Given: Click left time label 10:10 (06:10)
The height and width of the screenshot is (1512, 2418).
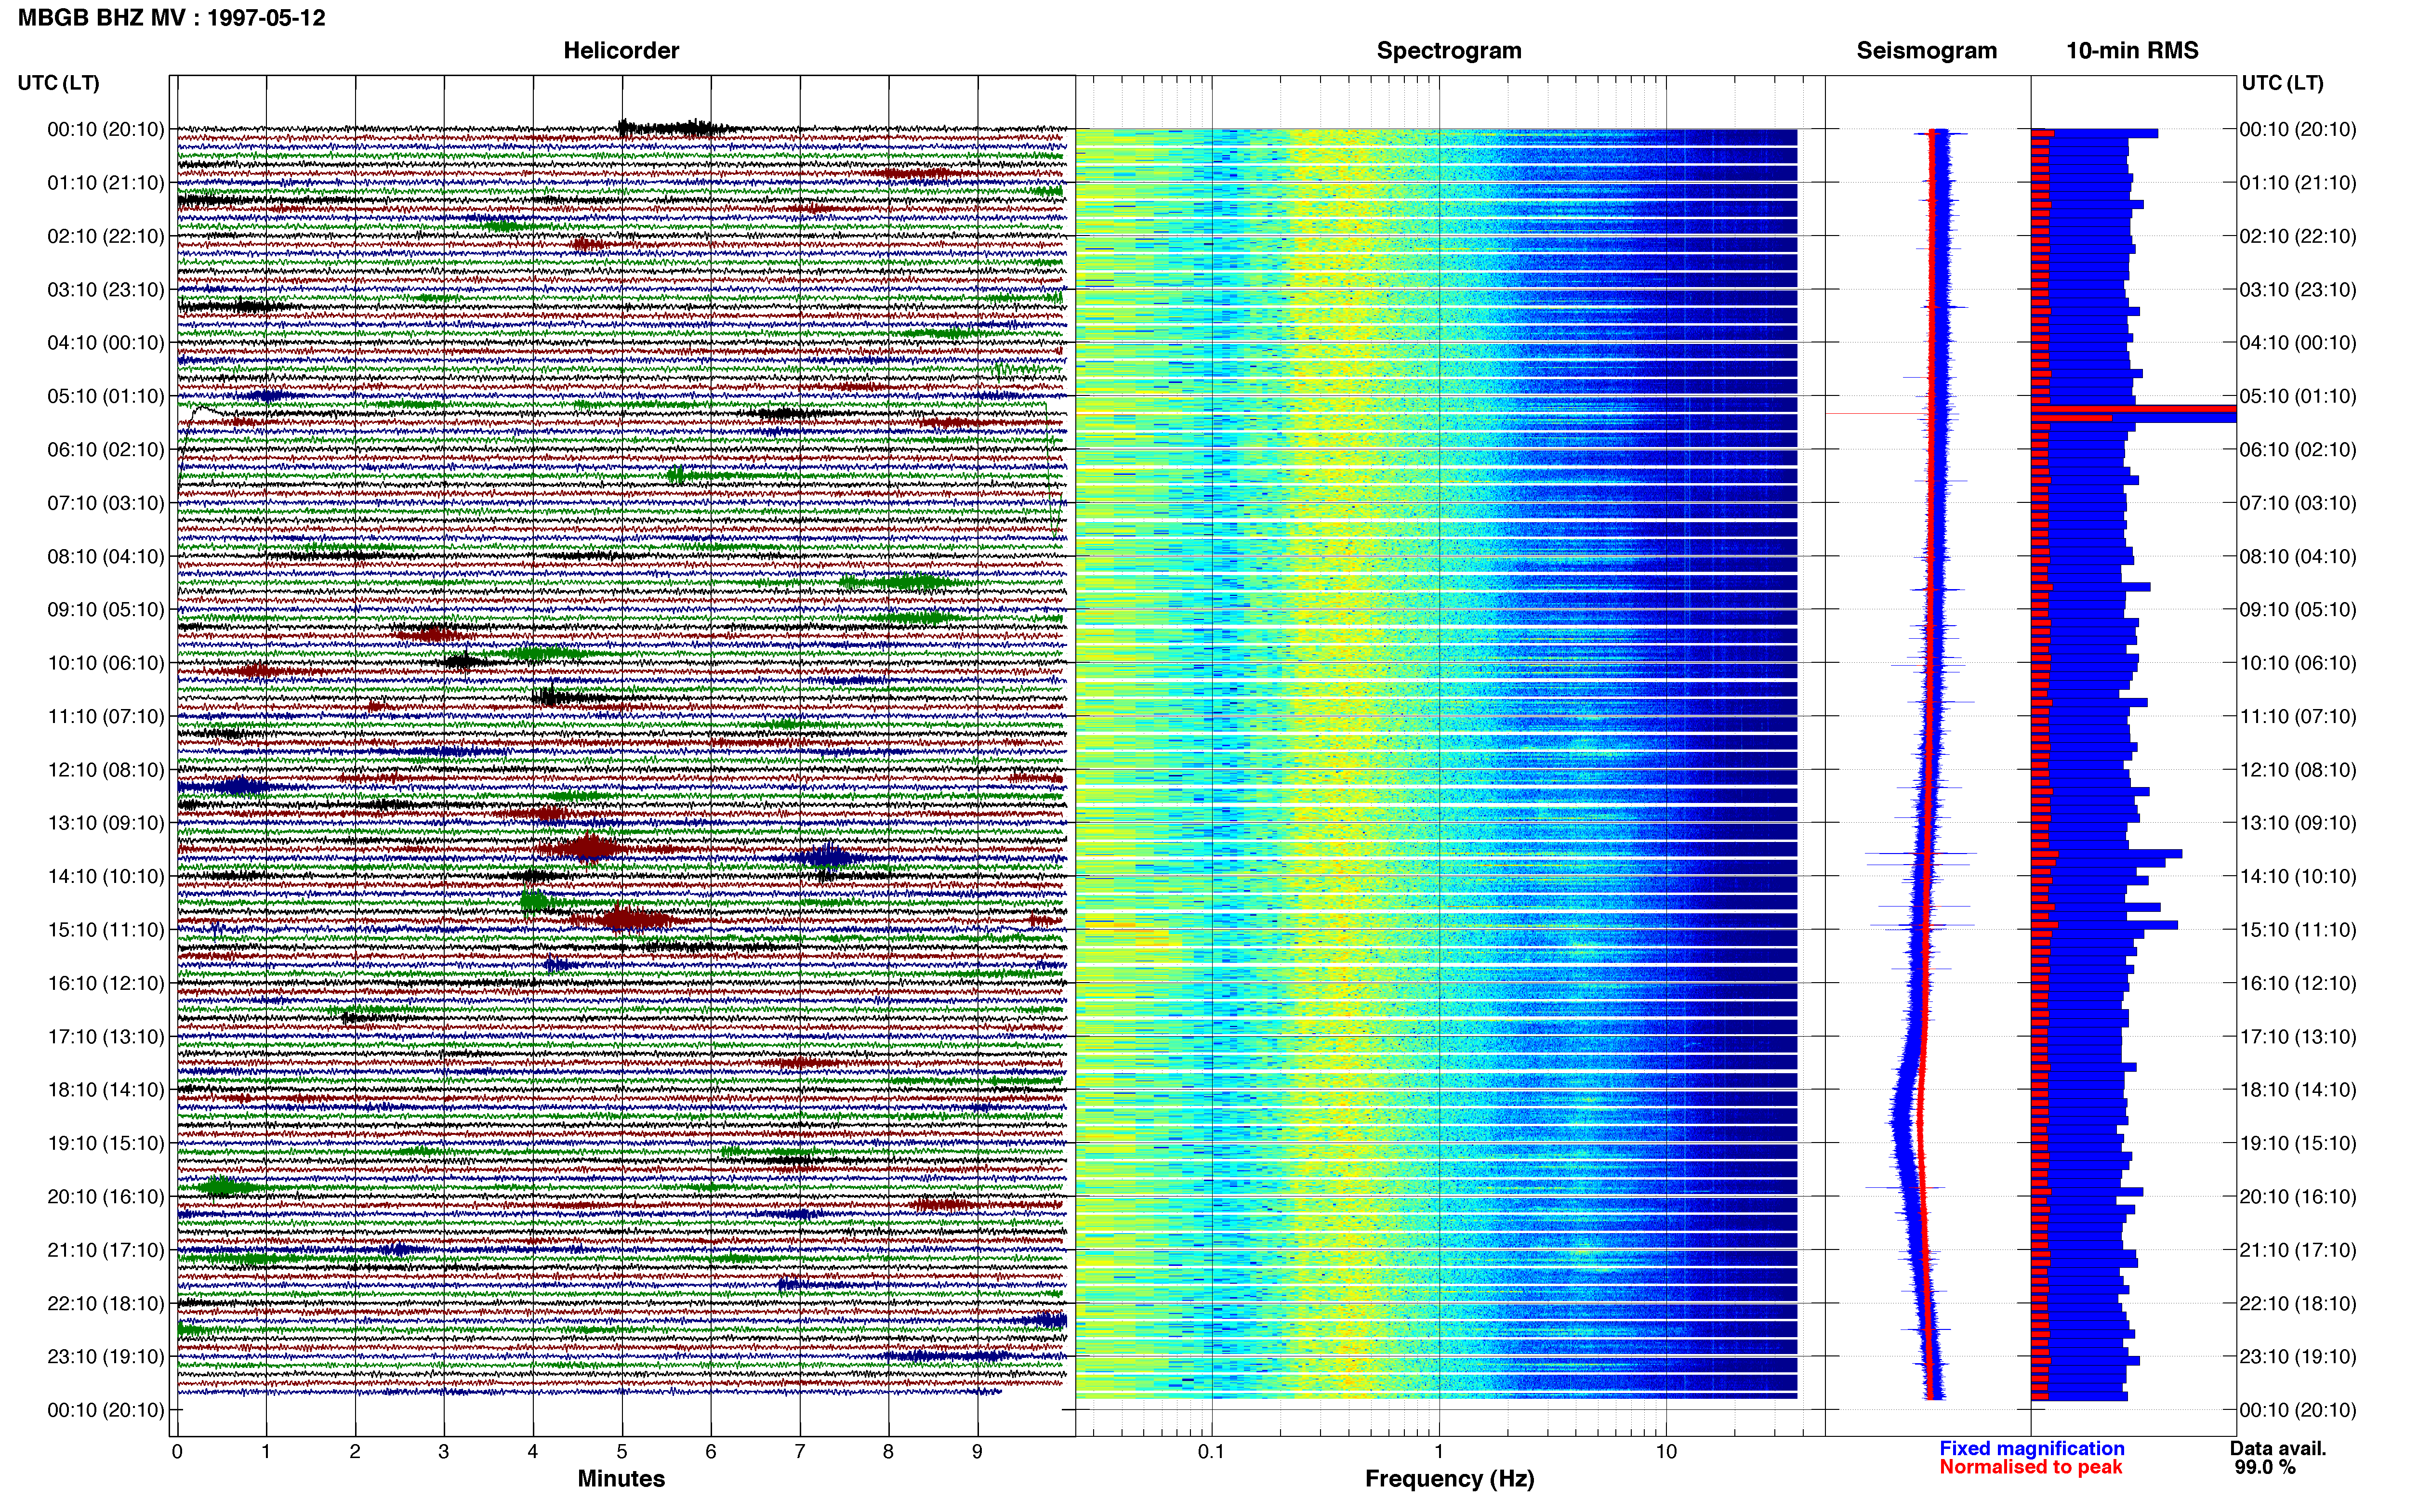Looking at the screenshot, I should click(106, 663).
